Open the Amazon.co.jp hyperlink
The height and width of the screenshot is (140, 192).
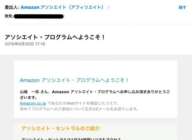pos(33,103)
